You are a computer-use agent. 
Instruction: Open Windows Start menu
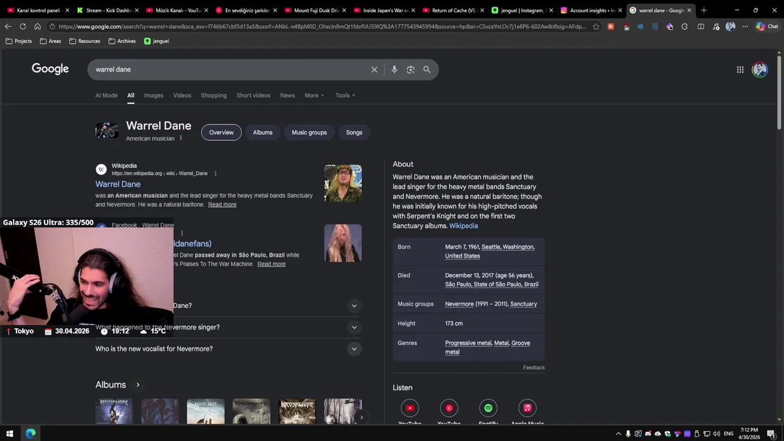click(9, 434)
